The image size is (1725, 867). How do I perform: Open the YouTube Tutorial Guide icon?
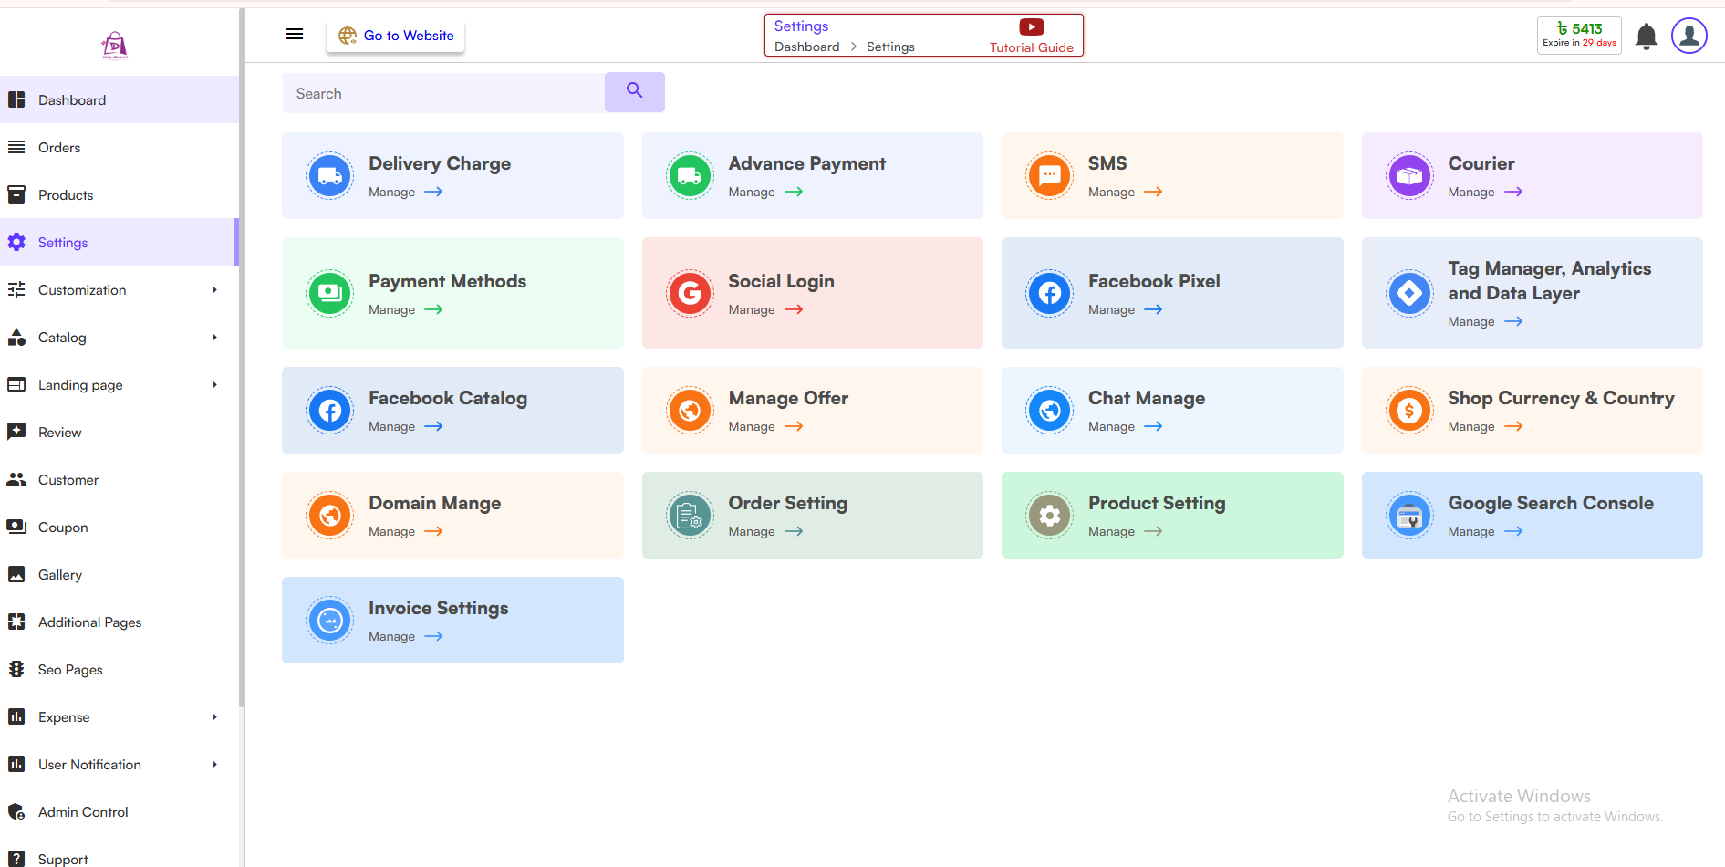[1031, 27]
